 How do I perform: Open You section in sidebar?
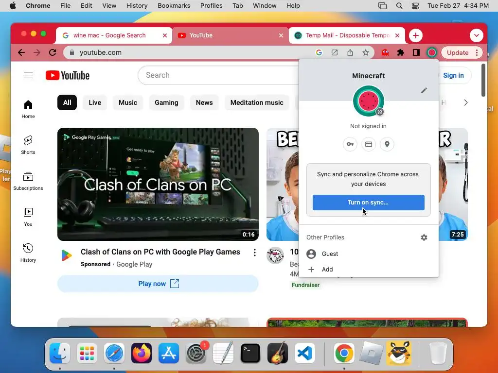(x=28, y=217)
